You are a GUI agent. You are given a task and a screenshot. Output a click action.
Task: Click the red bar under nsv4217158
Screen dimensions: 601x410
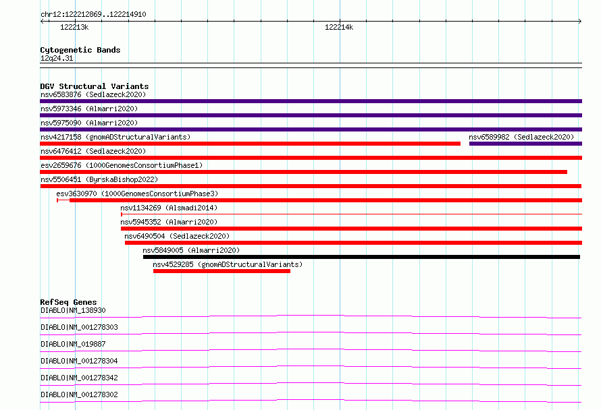click(x=251, y=144)
